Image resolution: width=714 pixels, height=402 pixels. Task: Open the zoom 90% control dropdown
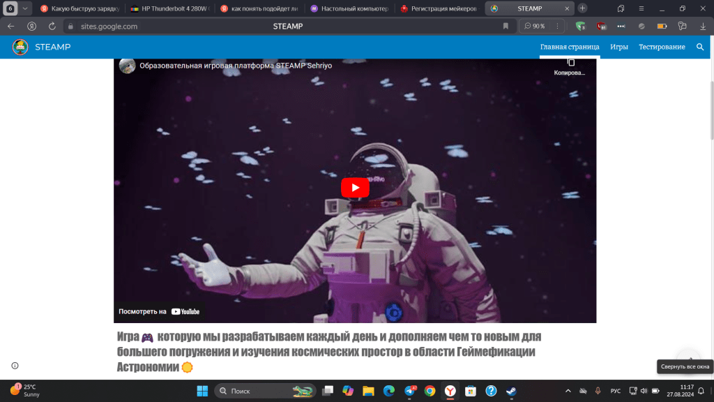(x=535, y=25)
